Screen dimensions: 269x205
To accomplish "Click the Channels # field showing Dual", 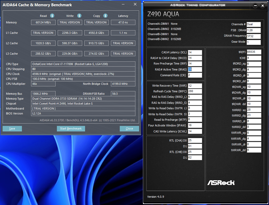I will point(254,24).
